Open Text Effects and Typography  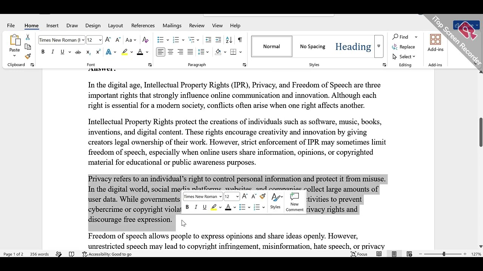pos(109,52)
